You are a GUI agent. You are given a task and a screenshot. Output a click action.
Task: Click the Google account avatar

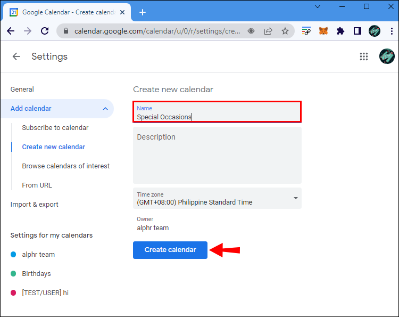(x=387, y=56)
